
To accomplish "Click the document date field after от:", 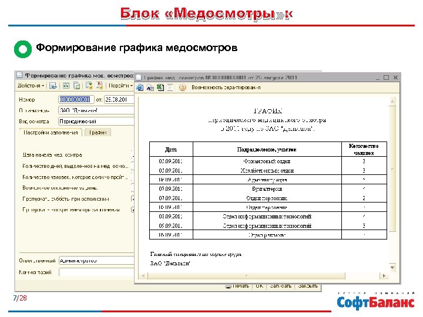I will [119, 99].
